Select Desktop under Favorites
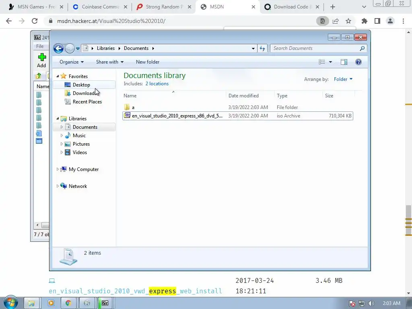This screenshot has width=412, height=309. pyautogui.click(x=84, y=85)
